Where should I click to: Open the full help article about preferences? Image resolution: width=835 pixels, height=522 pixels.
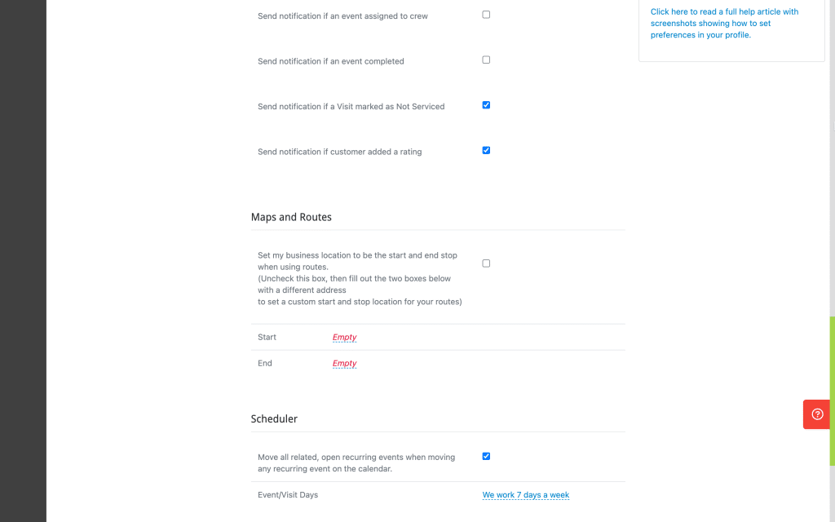click(724, 23)
